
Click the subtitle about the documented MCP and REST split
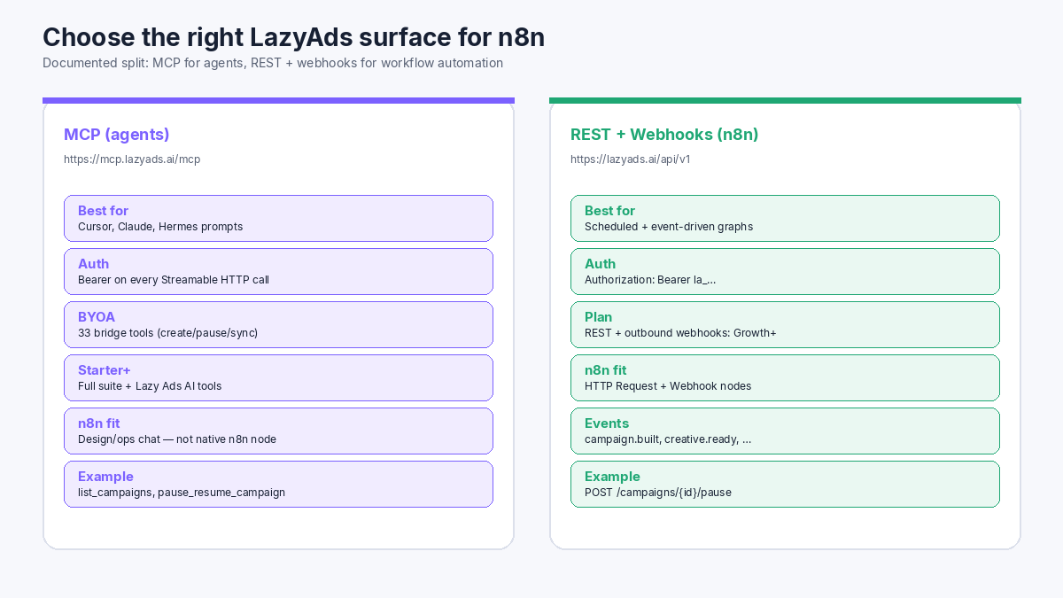pyautogui.click(x=273, y=63)
